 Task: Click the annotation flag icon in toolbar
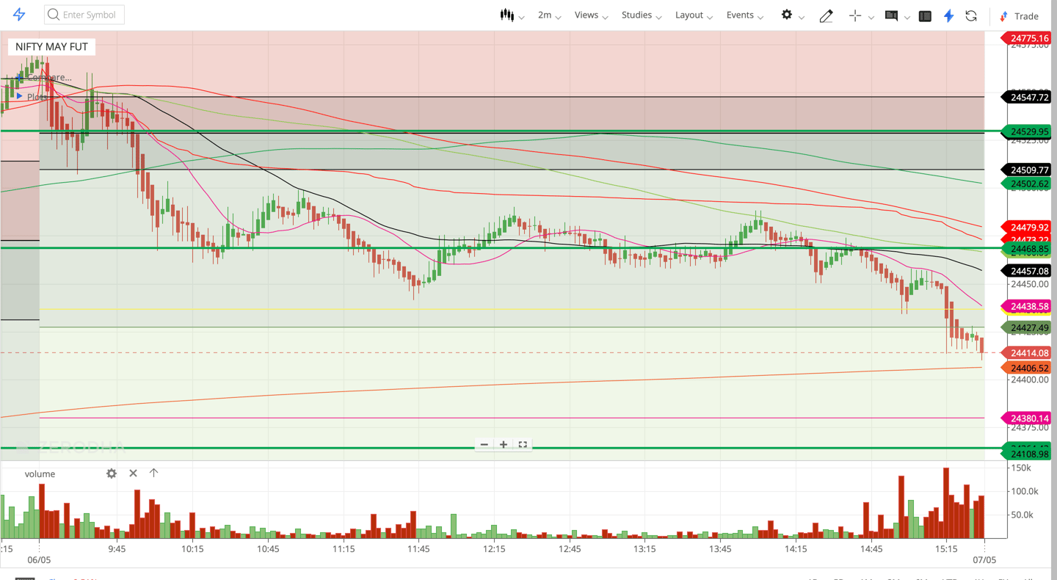[x=891, y=15]
